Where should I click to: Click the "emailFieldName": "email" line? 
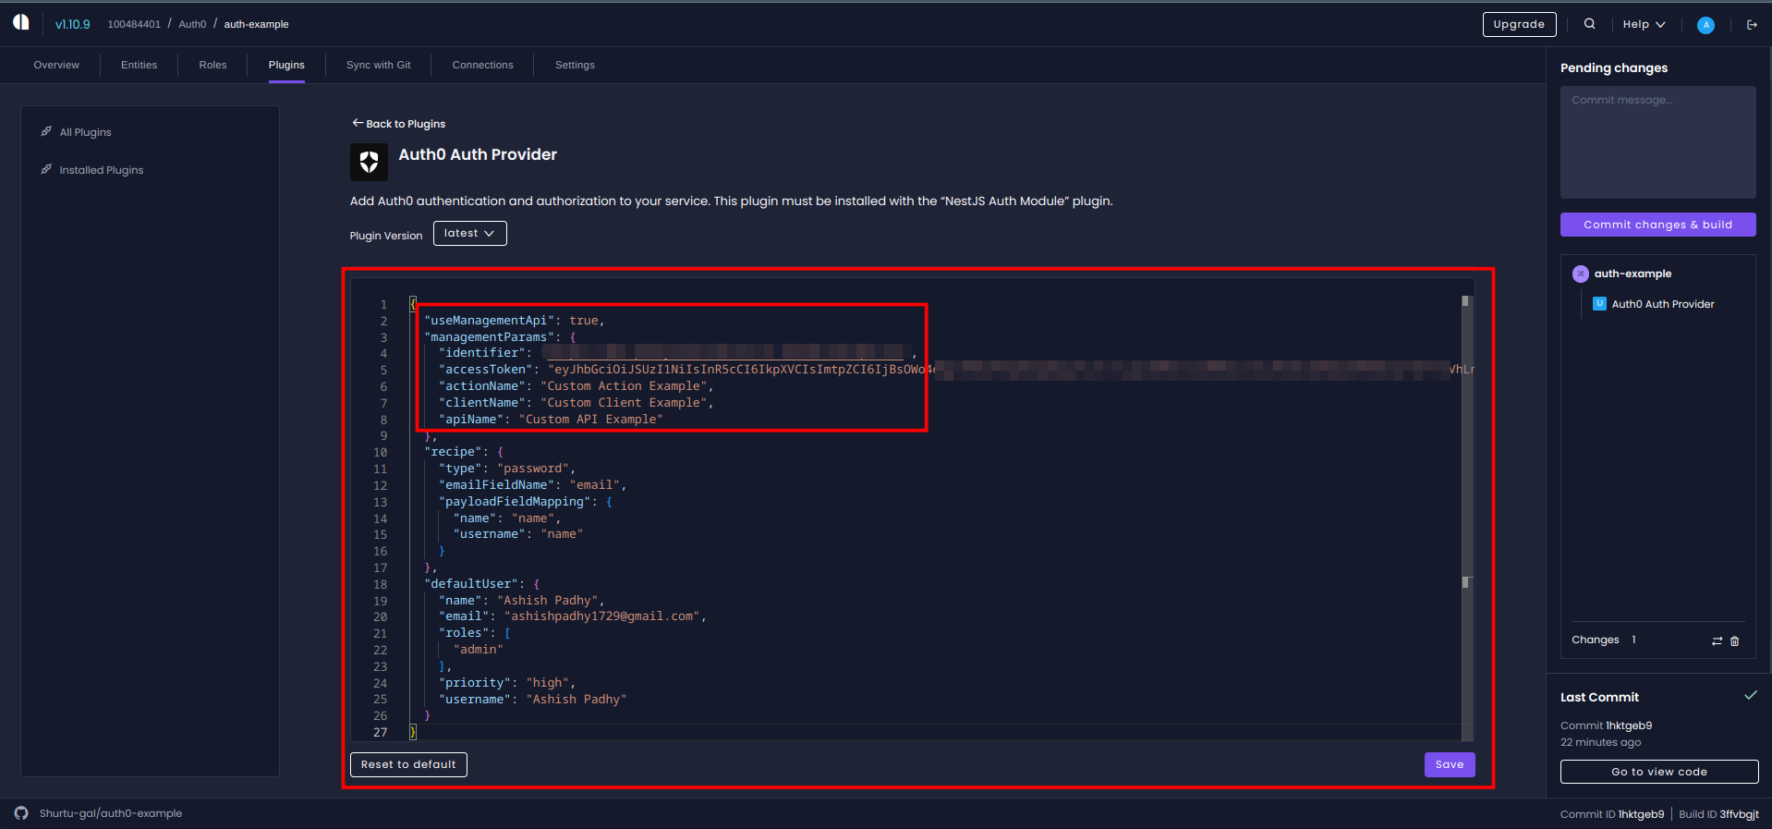pos(532,485)
